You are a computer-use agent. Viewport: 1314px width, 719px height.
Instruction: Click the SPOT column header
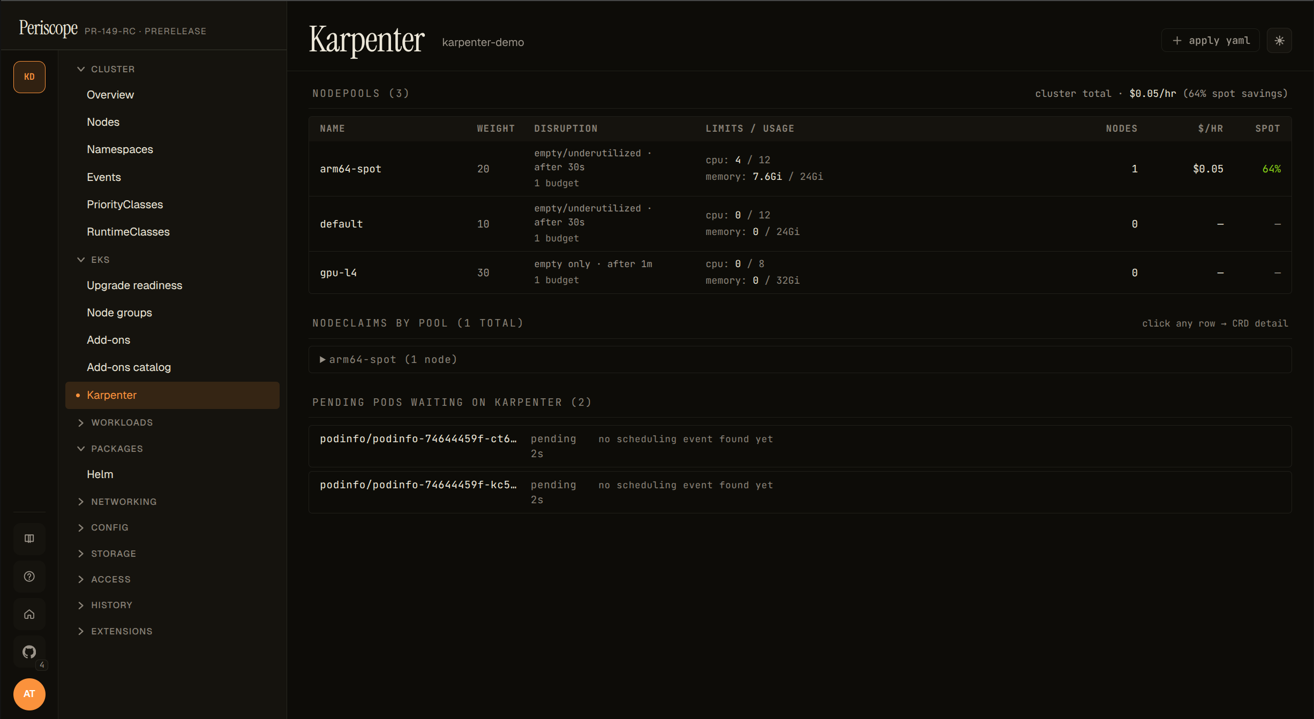tap(1267, 128)
